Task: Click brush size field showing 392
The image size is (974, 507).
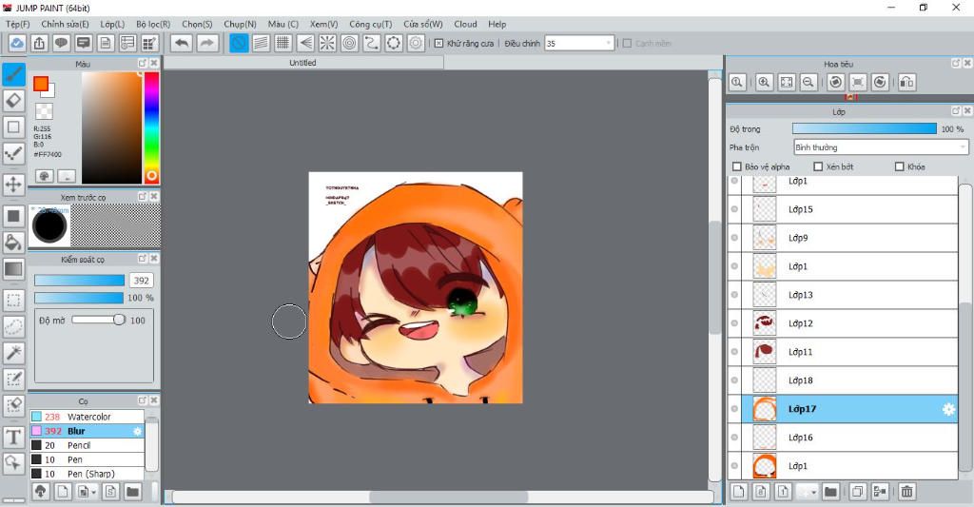Action: pos(142,281)
